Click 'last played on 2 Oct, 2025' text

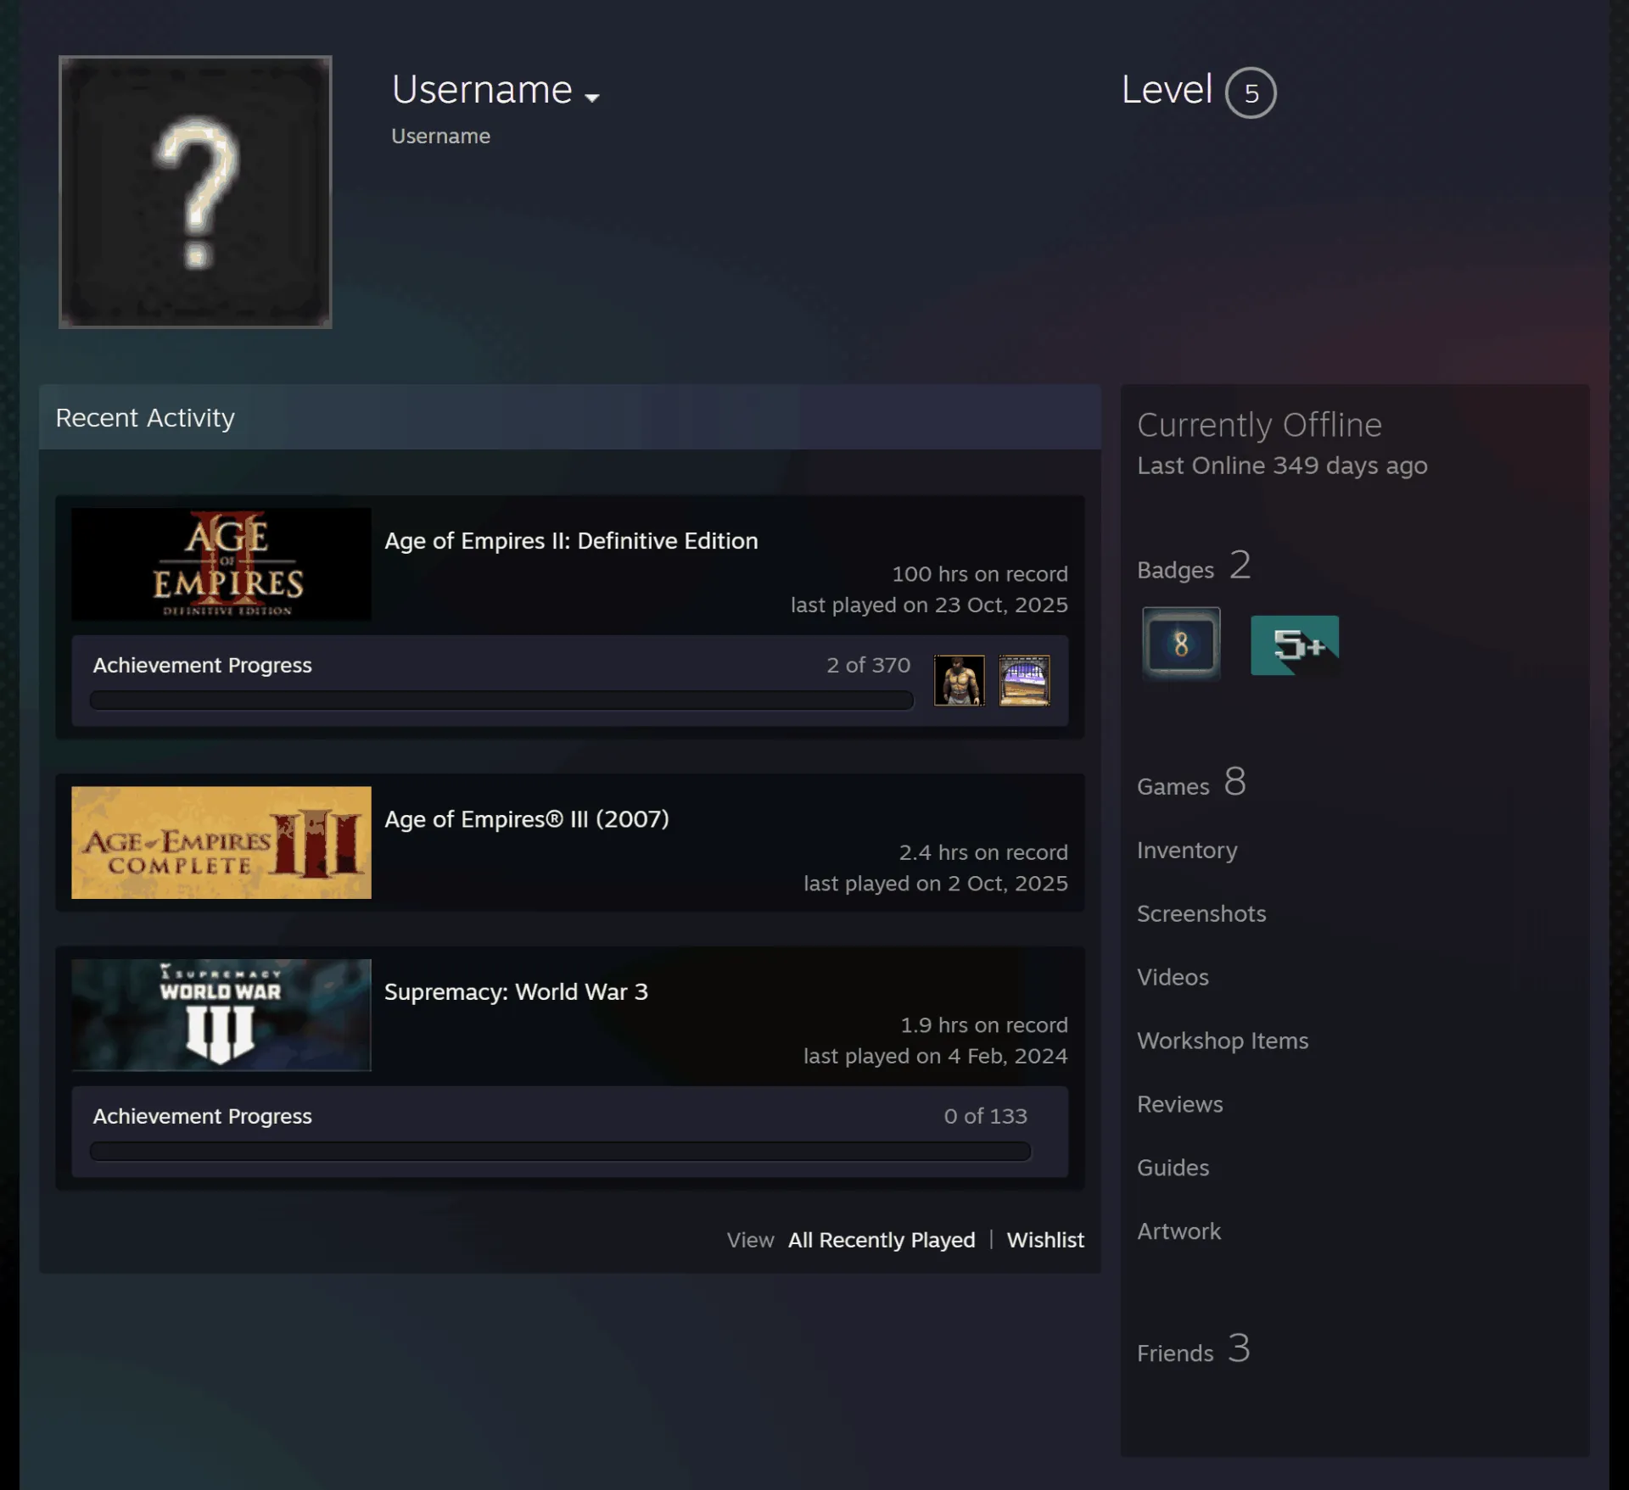tap(936, 884)
